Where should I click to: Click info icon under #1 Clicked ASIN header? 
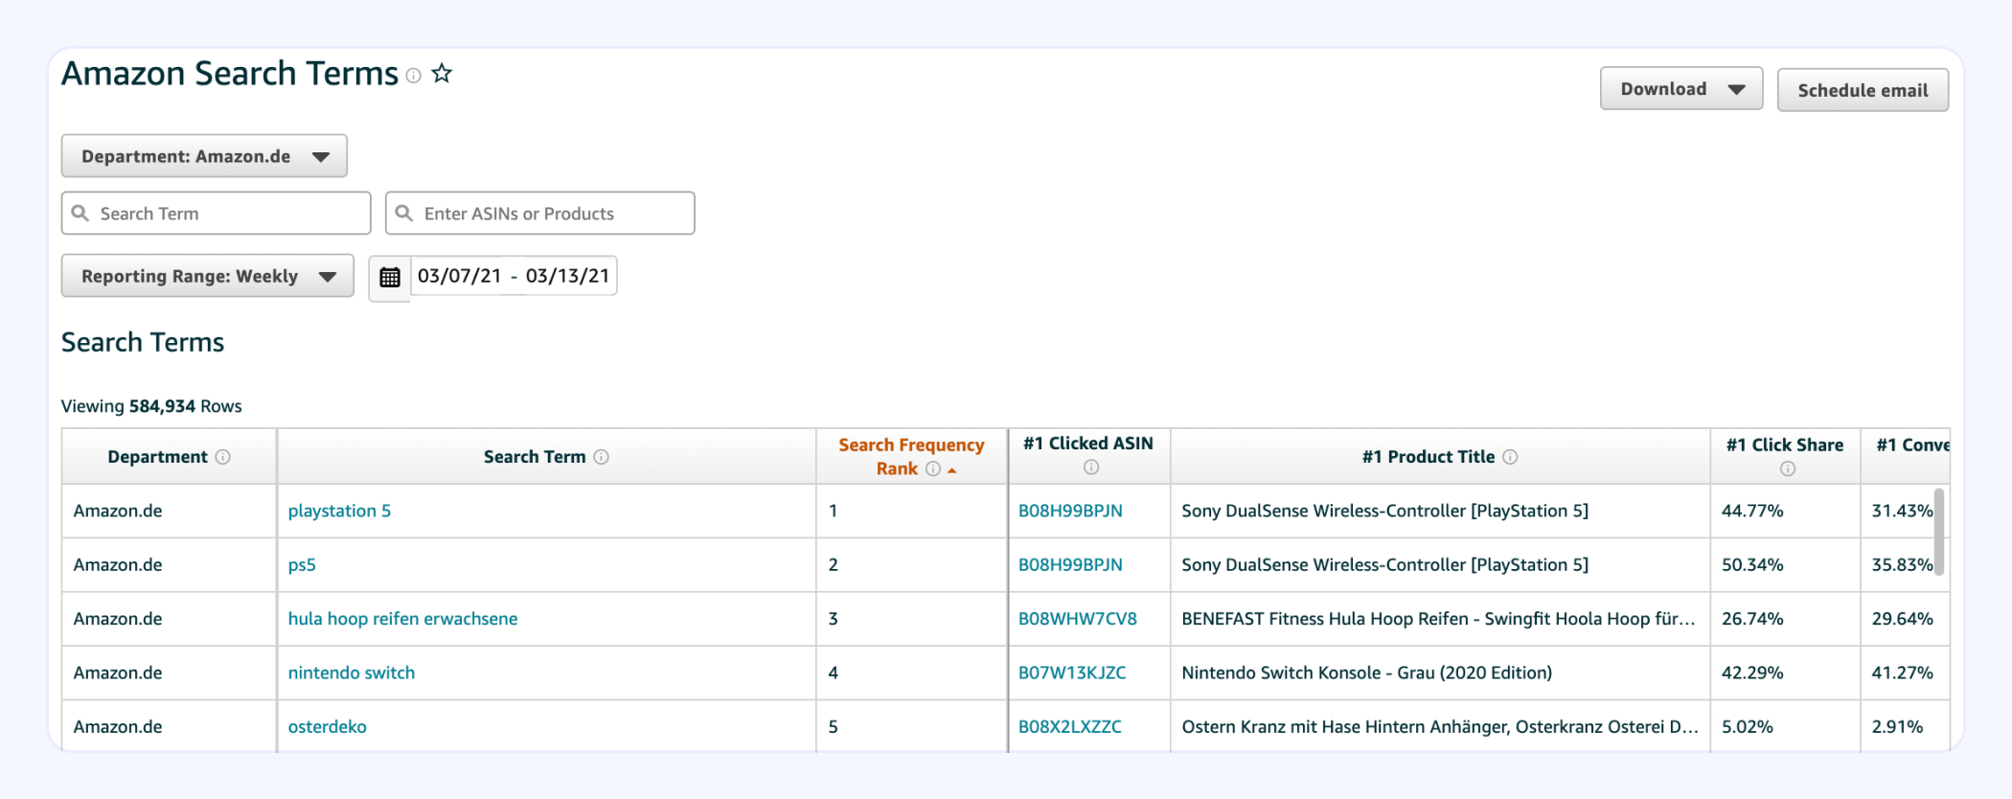(x=1091, y=467)
